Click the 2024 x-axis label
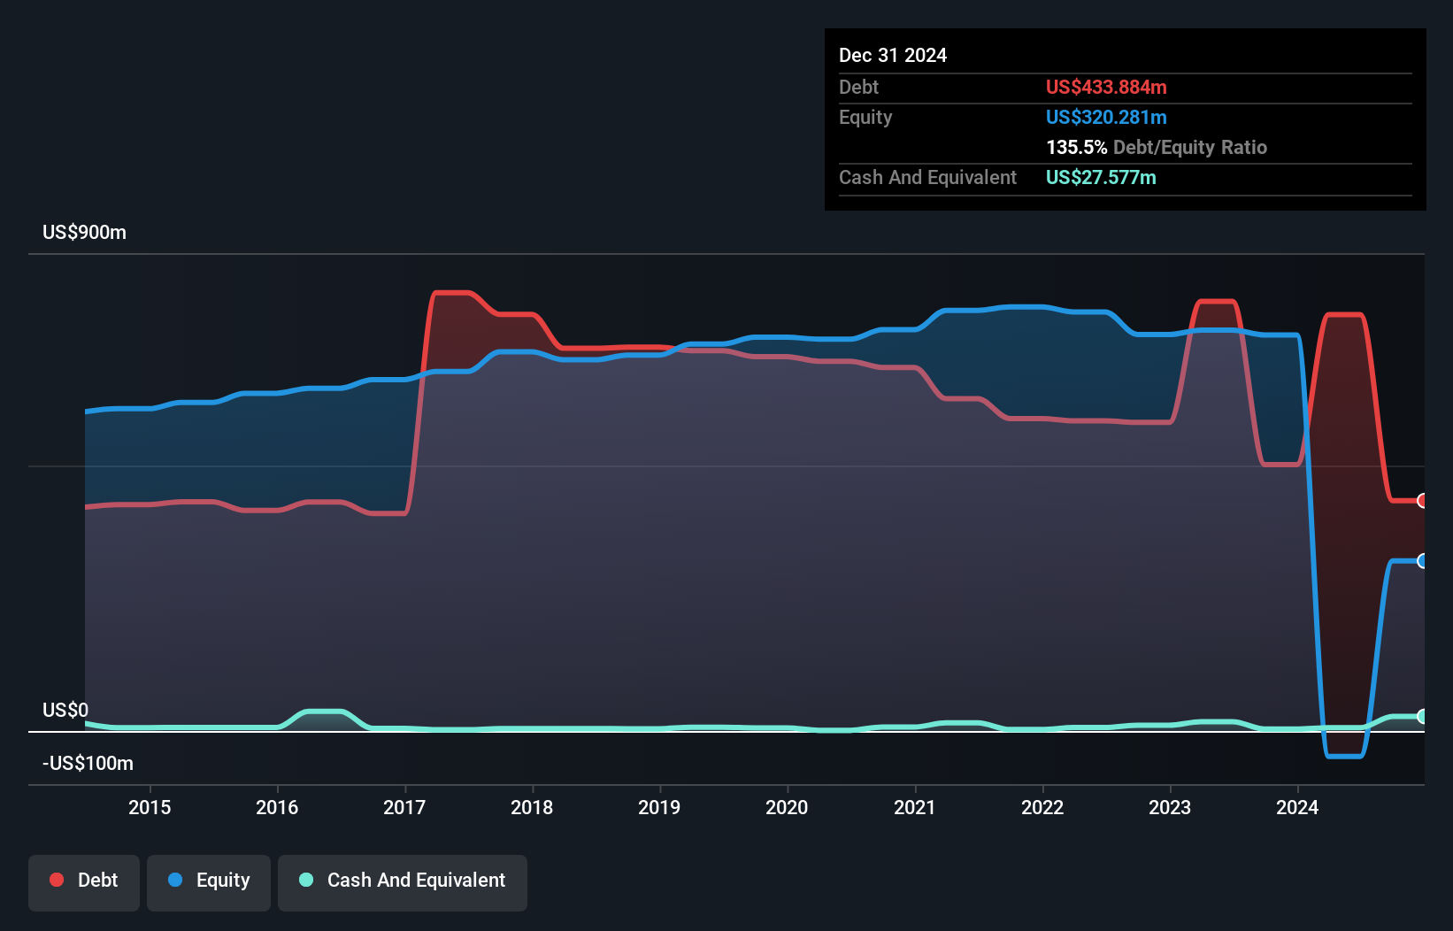 tap(1297, 807)
